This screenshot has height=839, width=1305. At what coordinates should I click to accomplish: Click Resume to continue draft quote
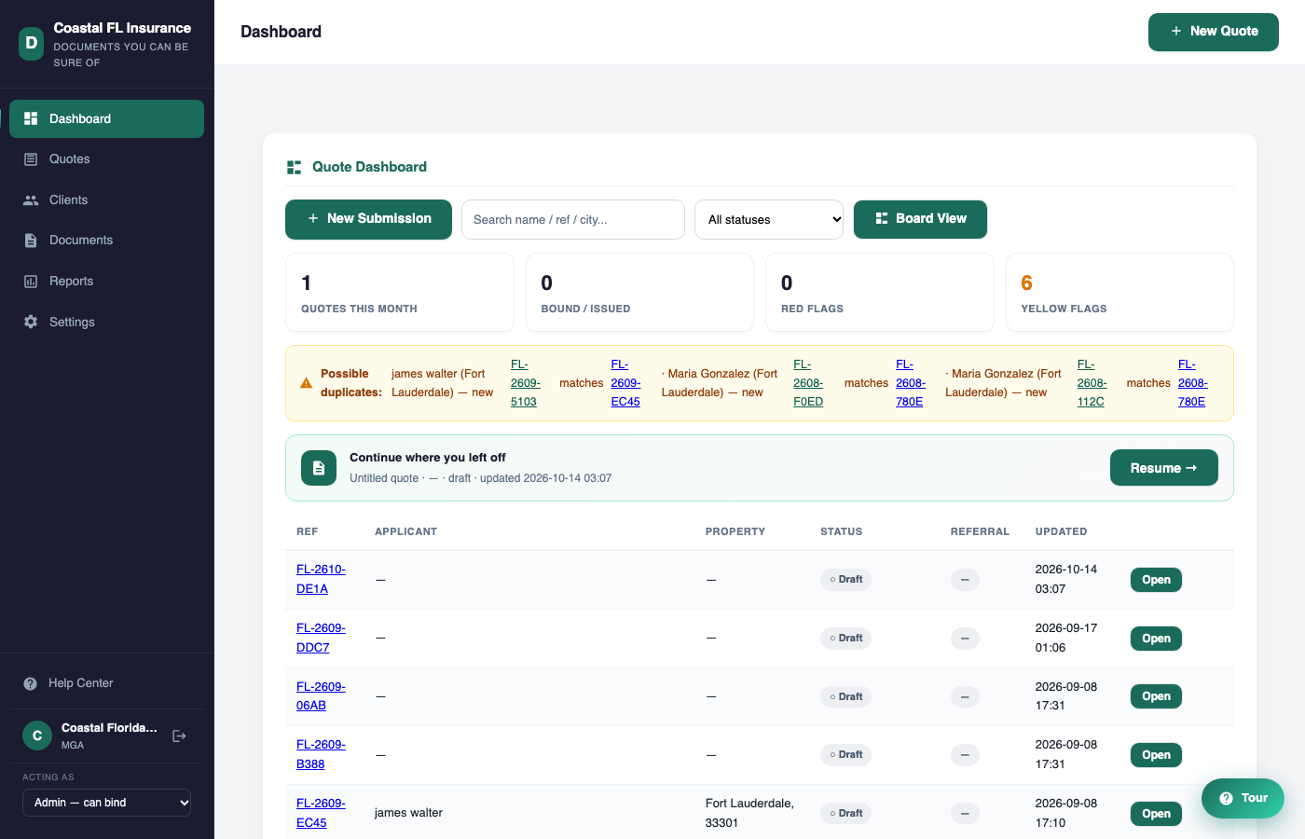tap(1163, 468)
